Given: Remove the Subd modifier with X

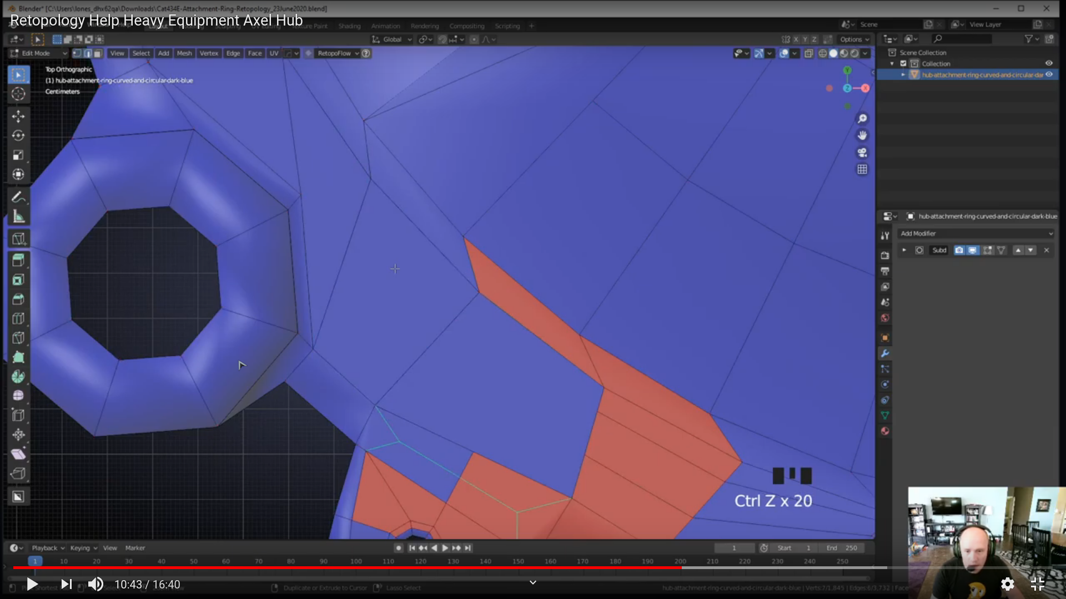Looking at the screenshot, I should point(1047,250).
